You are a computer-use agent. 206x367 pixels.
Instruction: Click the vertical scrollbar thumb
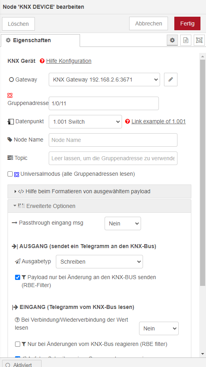click(x=202, y=173)
